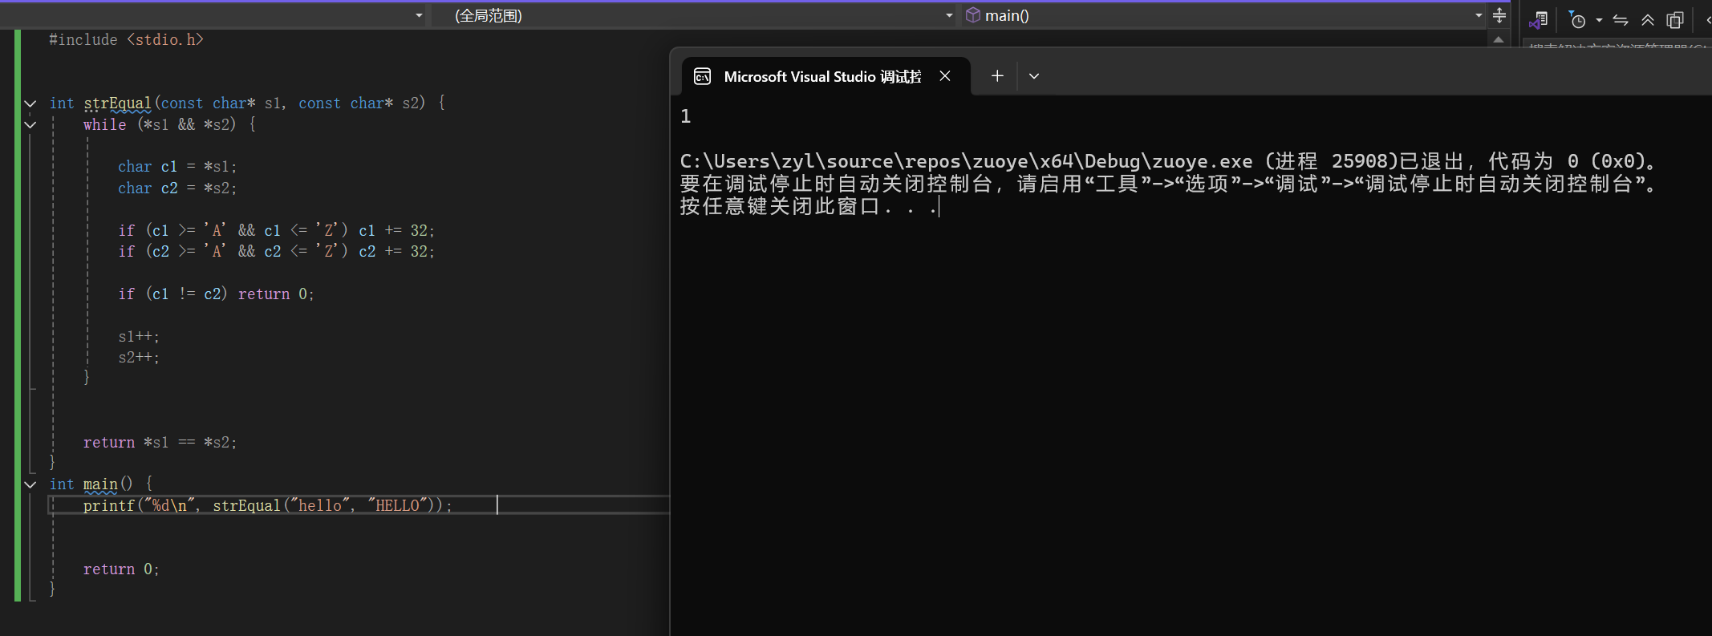
Task: Click the pending changes filter clock icon
Action: (1577, 20)
